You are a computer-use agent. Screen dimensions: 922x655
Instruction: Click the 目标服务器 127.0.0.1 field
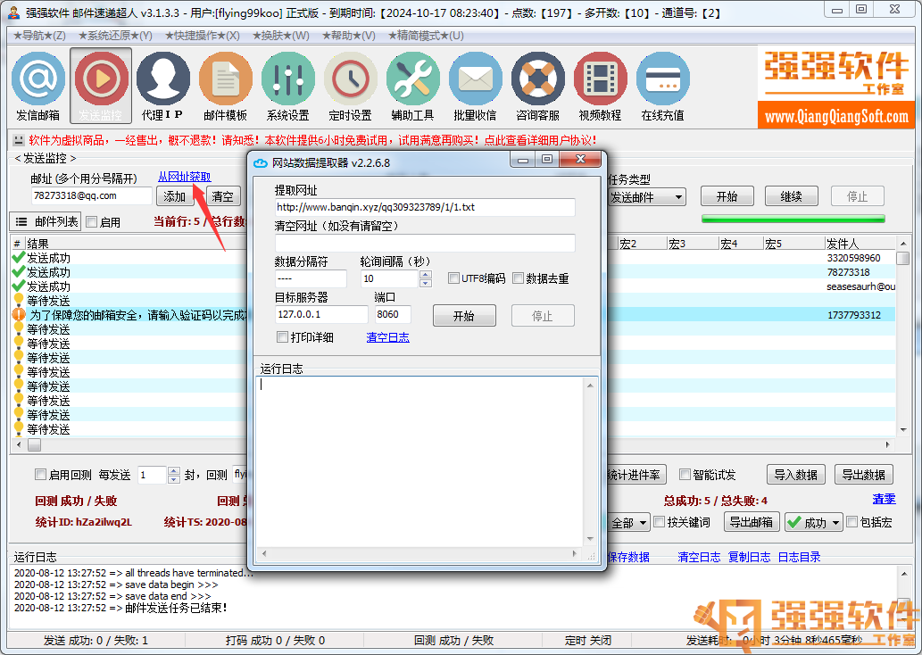pos(321,314)
